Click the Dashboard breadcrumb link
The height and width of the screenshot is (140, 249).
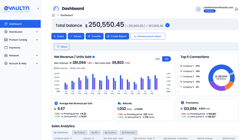66,15
